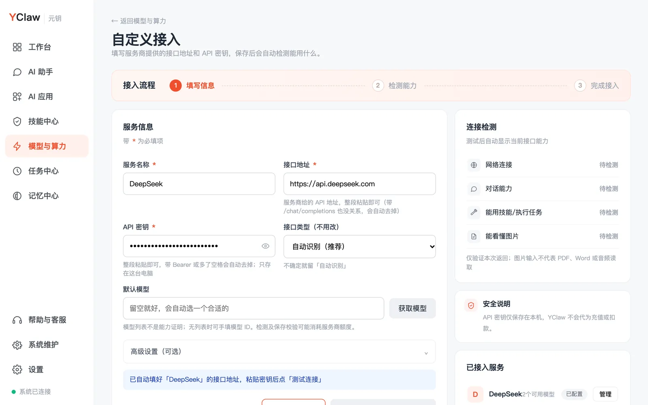Go to 工作台 in the sidebar

[47, 47]
